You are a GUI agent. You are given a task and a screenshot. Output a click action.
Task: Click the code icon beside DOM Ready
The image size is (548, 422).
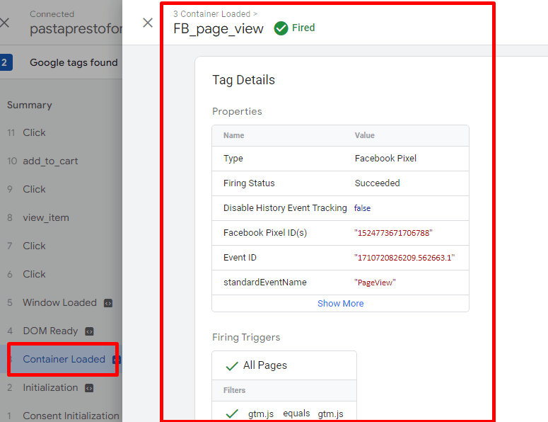click(89, 331)
